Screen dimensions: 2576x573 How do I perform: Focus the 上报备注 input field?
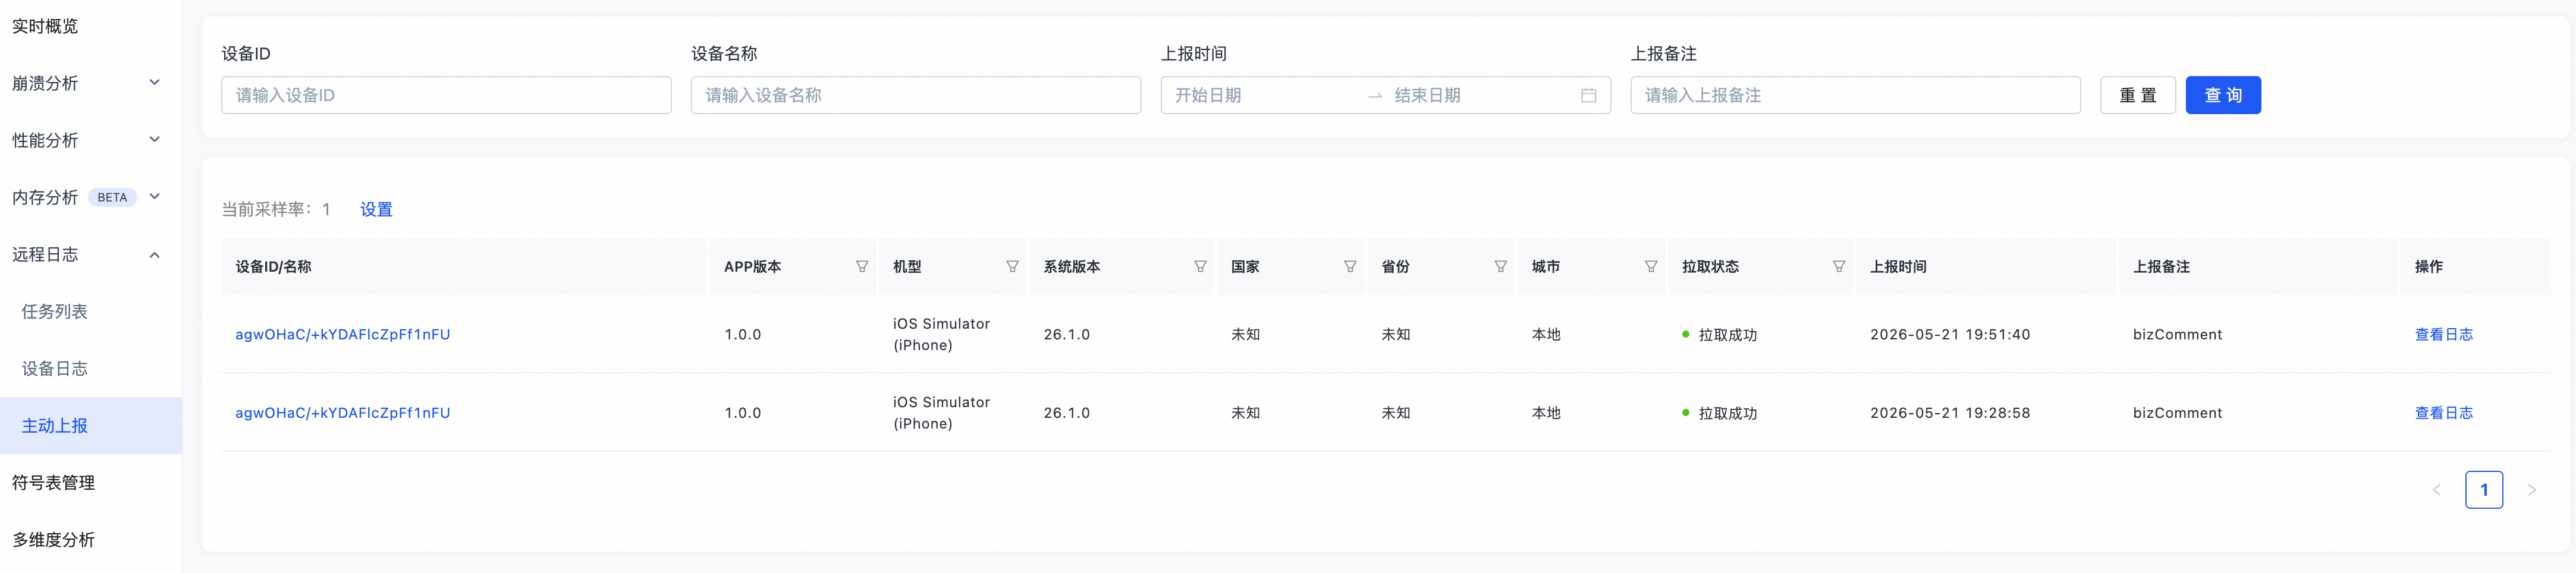[x=1855, y=96]
